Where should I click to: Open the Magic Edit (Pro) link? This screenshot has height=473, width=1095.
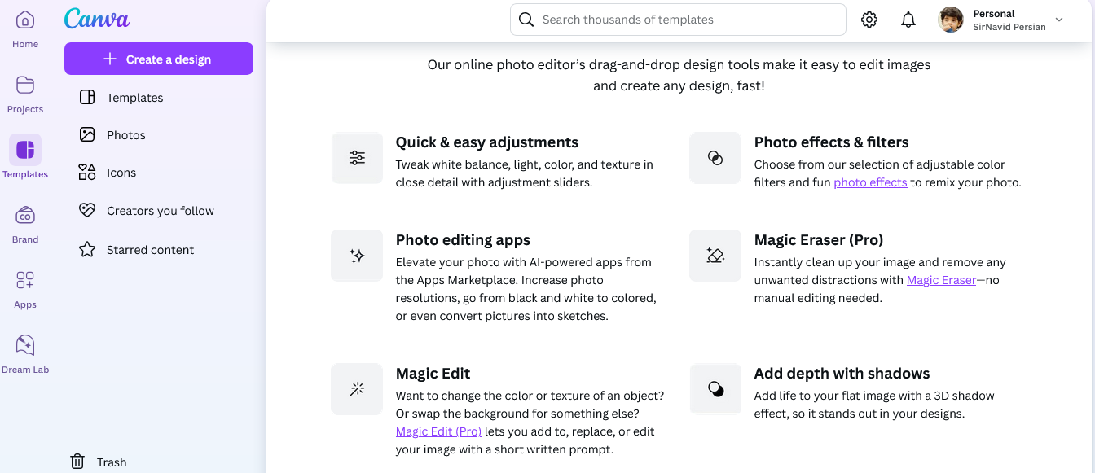(x=438, y=431)
